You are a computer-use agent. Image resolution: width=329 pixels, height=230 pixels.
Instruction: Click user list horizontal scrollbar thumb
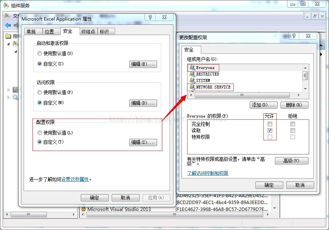click(x=242, y=95)
